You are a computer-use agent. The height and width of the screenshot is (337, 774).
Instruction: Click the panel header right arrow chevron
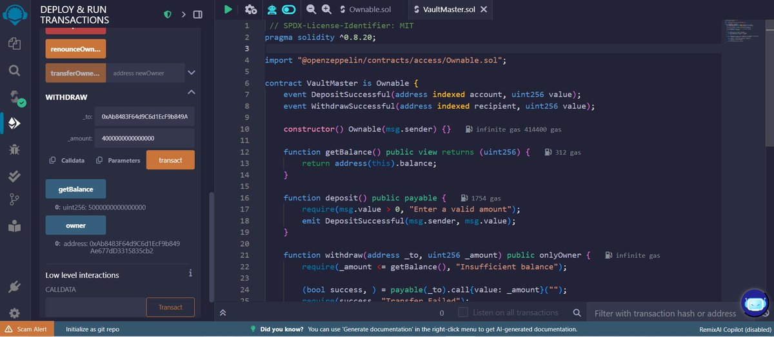point(183,14)
